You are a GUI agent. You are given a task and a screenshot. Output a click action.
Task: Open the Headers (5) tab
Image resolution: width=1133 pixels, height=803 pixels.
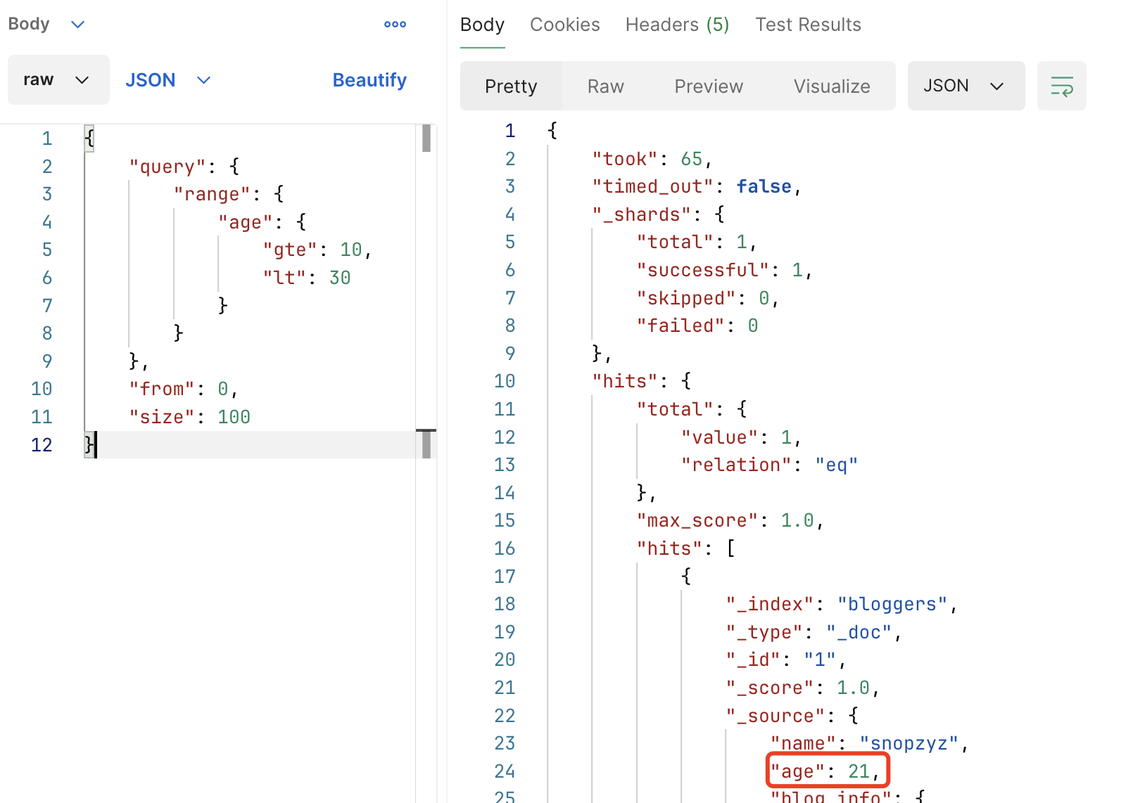[x=677, y=25]
